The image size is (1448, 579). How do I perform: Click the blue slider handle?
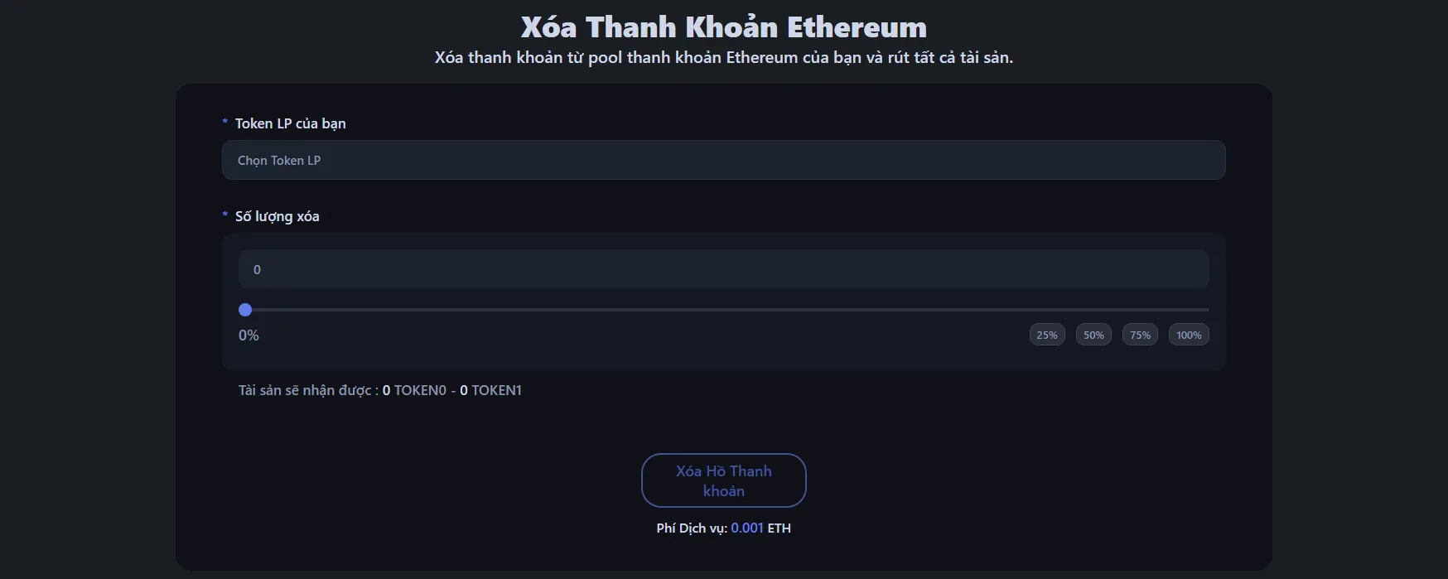[x=245, y=310]
